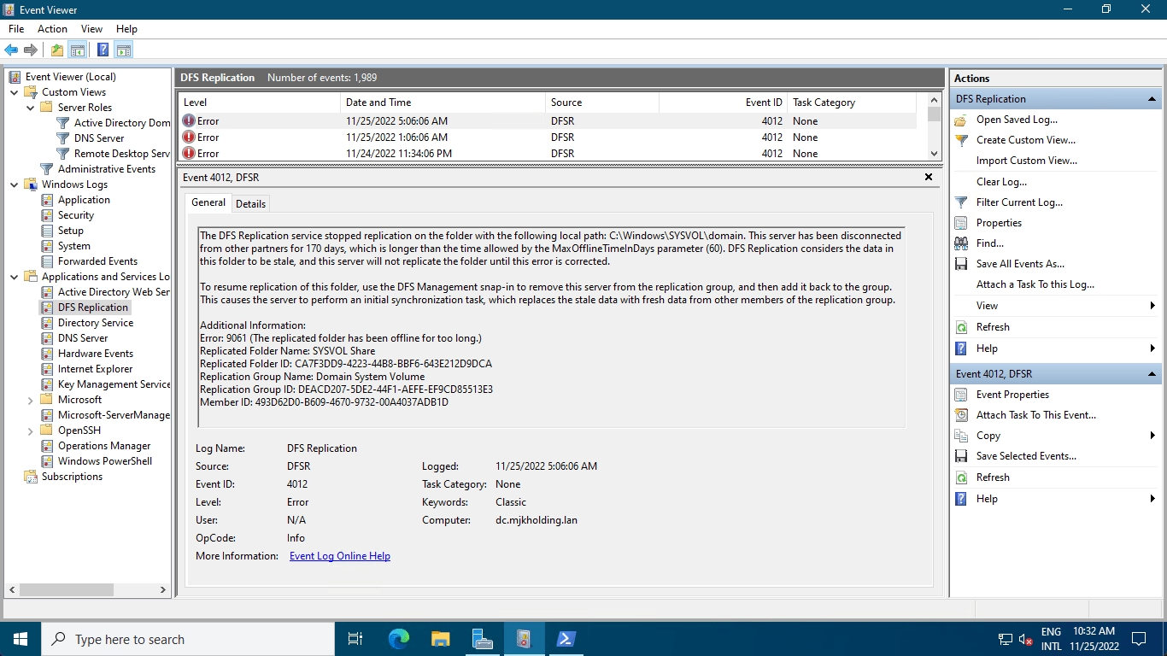The width and height of the screenshot is (1167, 656).
Task: Collapse the Server Roles folder
Action: click(31, 108)
